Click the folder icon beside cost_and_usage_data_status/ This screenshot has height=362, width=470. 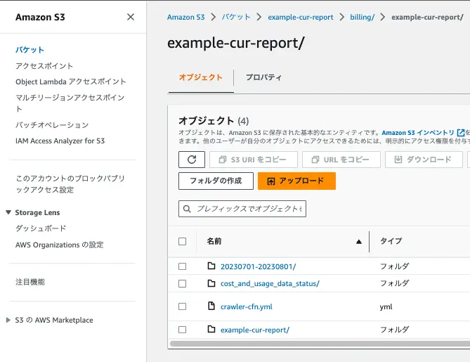coord(211,283)
